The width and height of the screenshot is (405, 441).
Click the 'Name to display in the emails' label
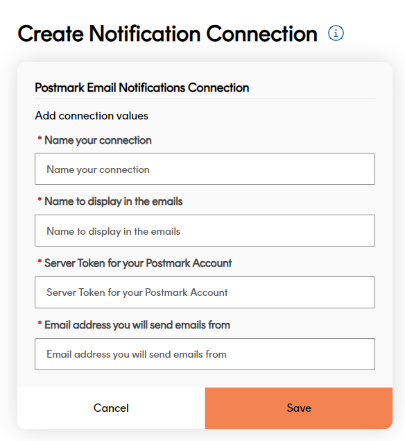coord(114,201)
